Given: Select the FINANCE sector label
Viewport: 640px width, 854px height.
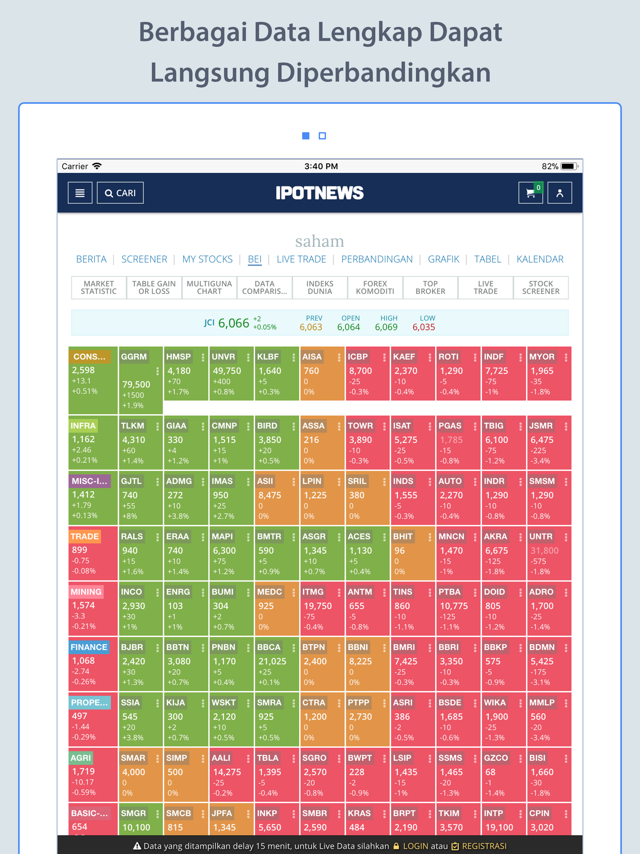Looking at the screenshot, I should pos(89,647).
